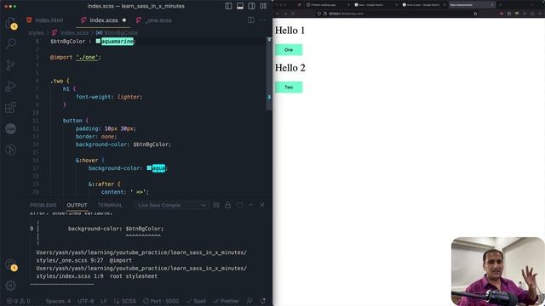Open the Search view in activity bar
Viewport: 545px width, 306px height.
click(11, 43)
